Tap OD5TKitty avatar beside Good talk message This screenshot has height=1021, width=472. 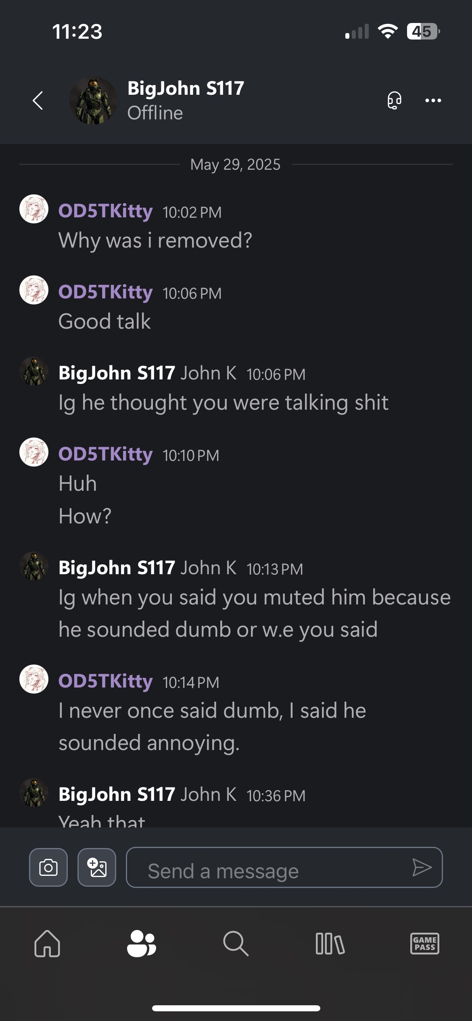pyautogui.click(x=34, y=290)
